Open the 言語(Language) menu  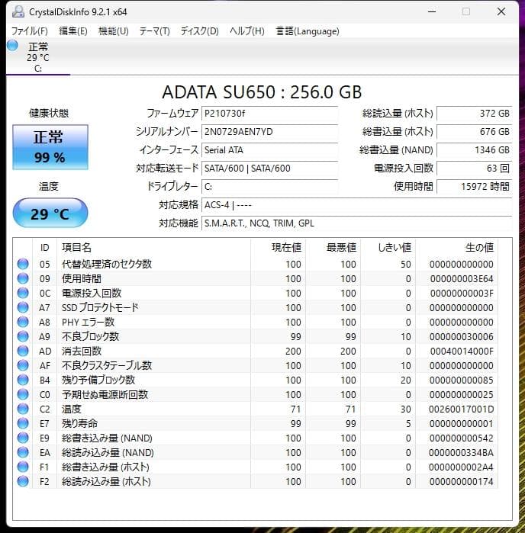(x=308, y=31)
